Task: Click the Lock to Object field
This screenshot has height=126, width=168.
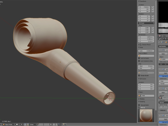Action: coord(146,56)
